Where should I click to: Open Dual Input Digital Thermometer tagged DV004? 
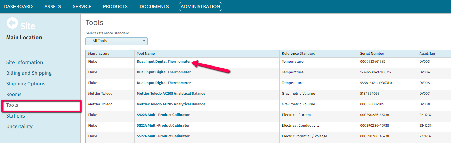click(164, 72)
